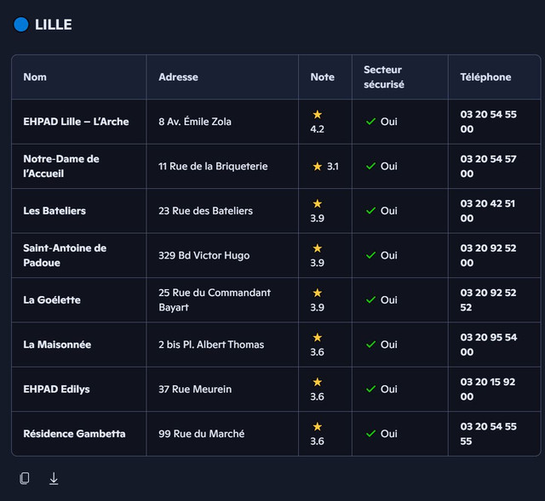545x501 pixels.
Task: Click phone number 03 20 42 51 00
Action: point(488,211)
